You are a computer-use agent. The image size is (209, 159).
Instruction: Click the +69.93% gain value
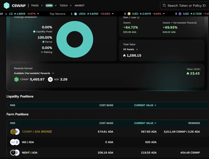tap(170, 27)
